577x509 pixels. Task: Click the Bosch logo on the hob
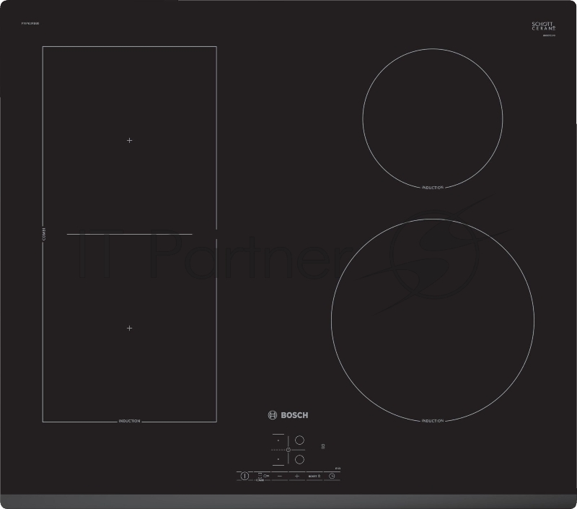[x=288, y=414]
